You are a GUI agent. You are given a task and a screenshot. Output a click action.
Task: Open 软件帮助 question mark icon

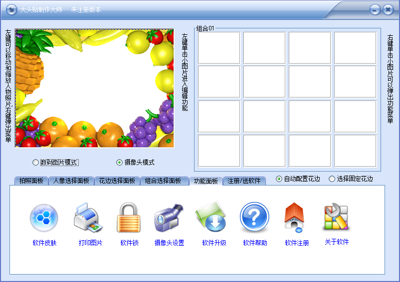click(x=255, y=218)
